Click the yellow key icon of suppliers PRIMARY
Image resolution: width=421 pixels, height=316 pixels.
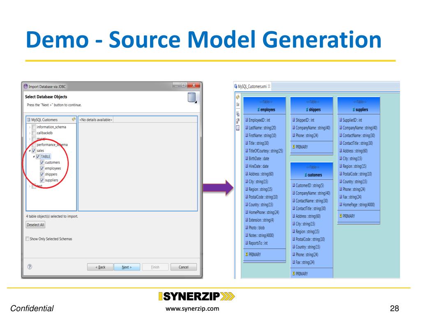pos(340,216)
